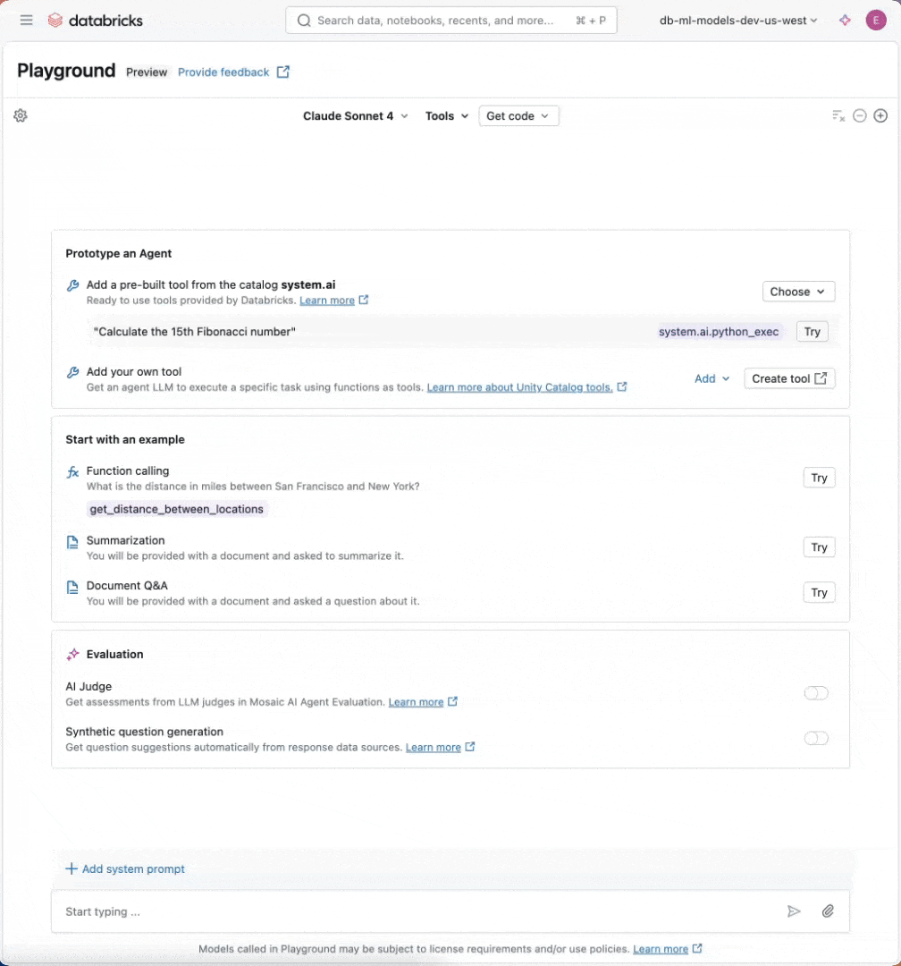This screenshot has height=966, width=901.
Task: Open the hamburger navigation menu
Action: [x=27, y=20]
